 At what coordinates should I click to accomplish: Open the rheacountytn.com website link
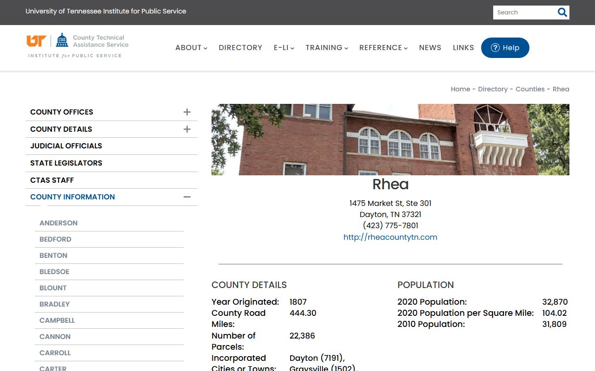[x=390, y=237]
